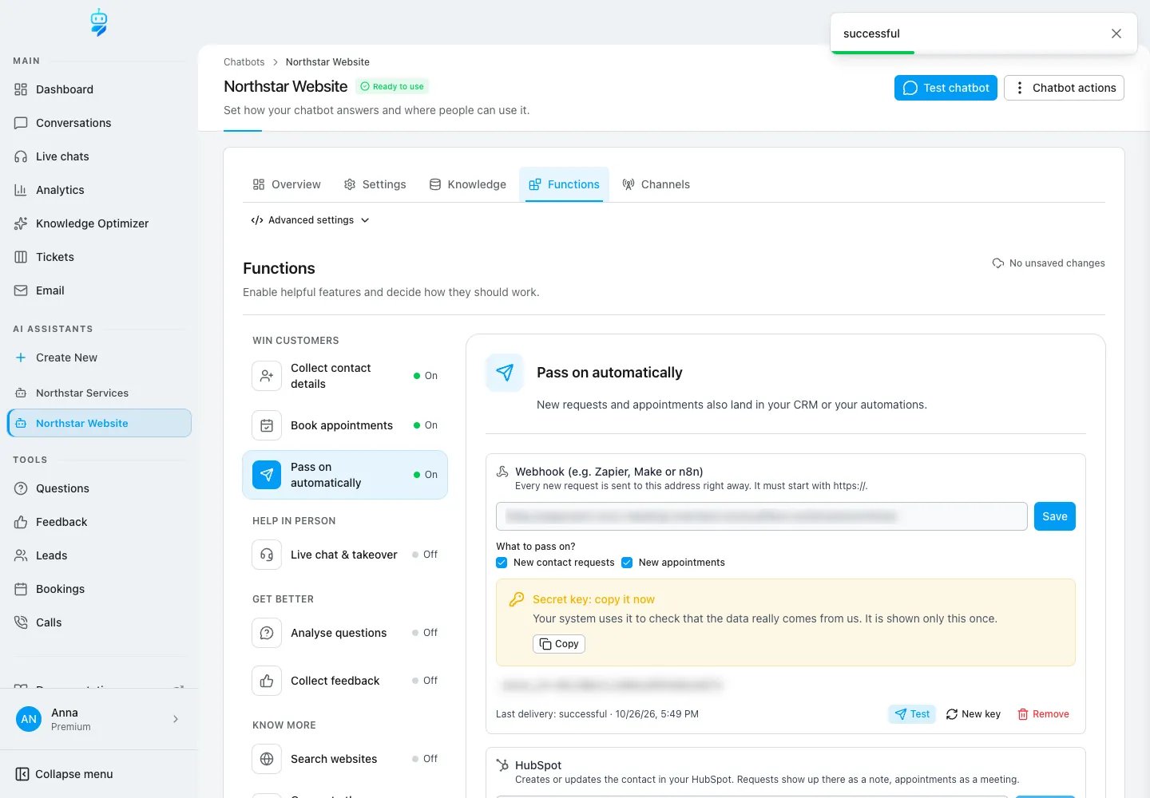Open the Analytics section
Viewport: 1150px width, 798px height.
[99, 190]
